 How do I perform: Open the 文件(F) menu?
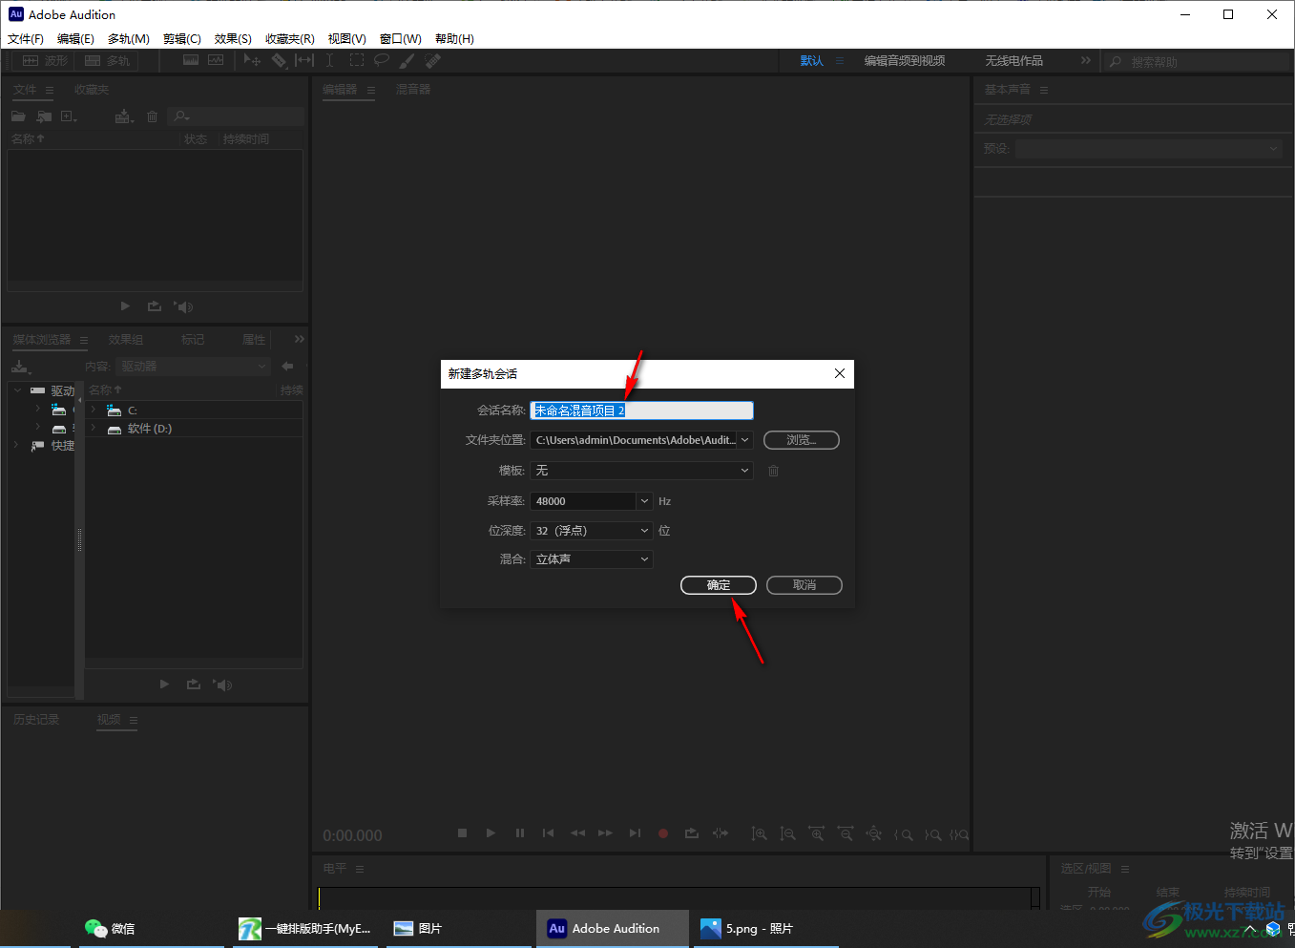click(x=26, y=39)
